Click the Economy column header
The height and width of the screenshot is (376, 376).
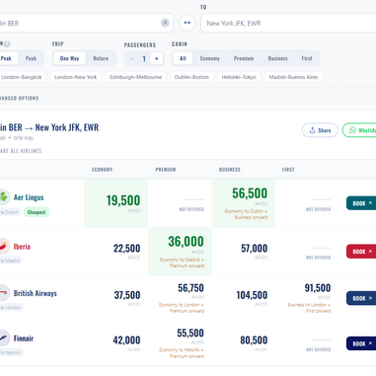click(103, 170)
